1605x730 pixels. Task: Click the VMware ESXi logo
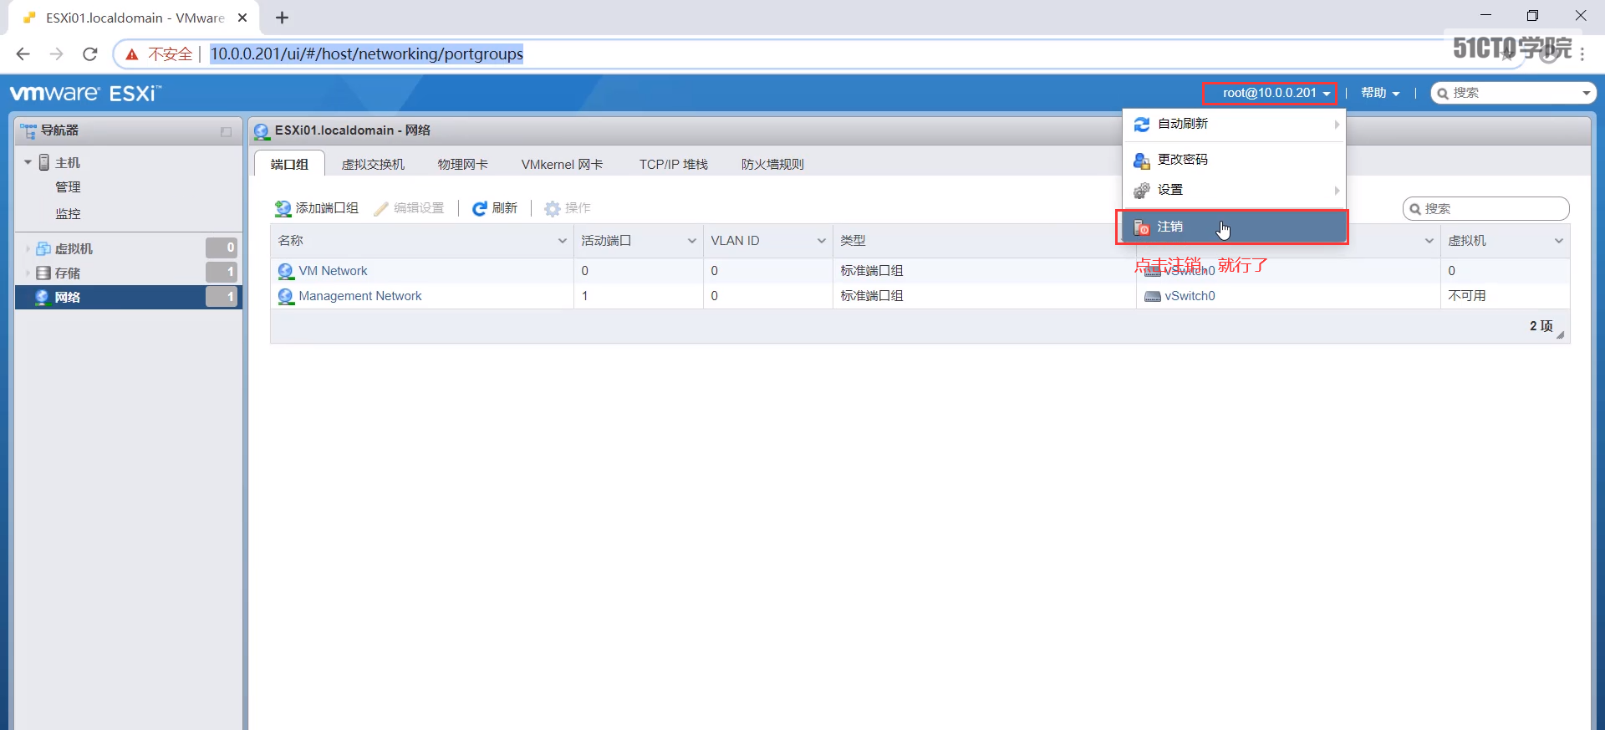(x=85, y=93)
